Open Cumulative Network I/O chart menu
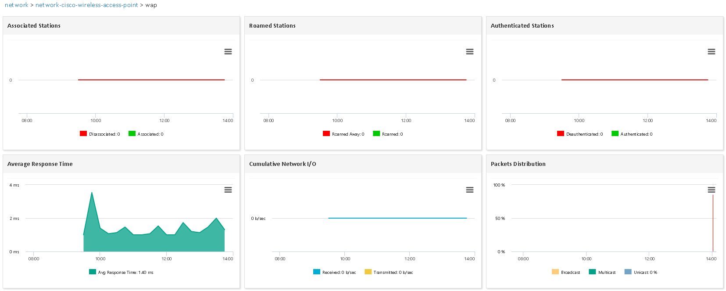This screenshot has height=291, width=726. coord(470,190)
